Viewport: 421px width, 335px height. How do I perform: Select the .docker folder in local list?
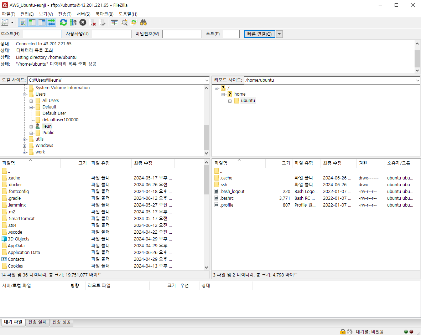(15, 185)
